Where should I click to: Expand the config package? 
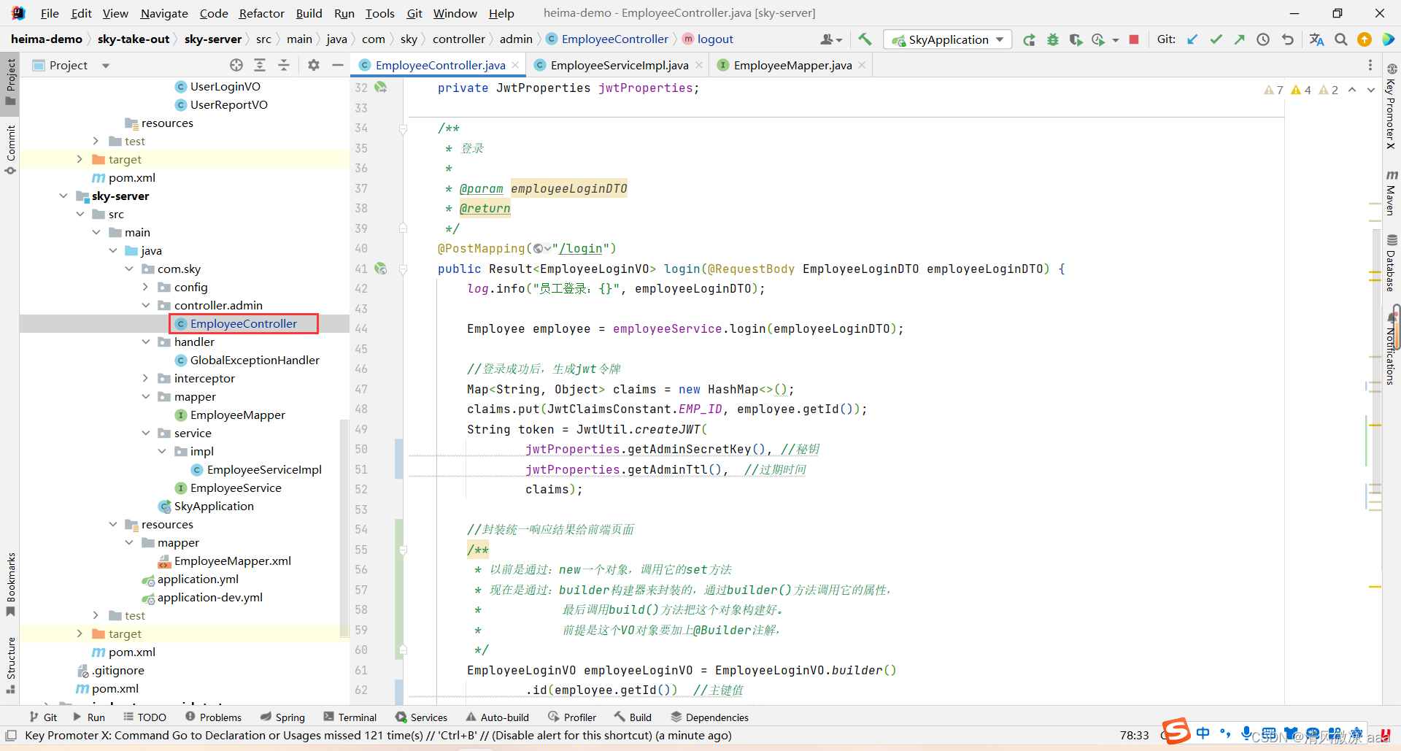coord(145,287)
